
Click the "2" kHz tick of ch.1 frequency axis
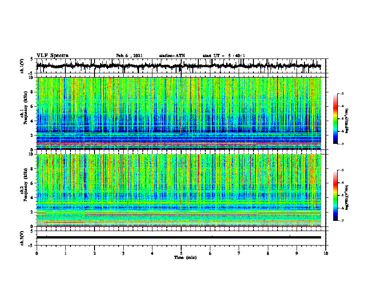(x=33, y=136)
